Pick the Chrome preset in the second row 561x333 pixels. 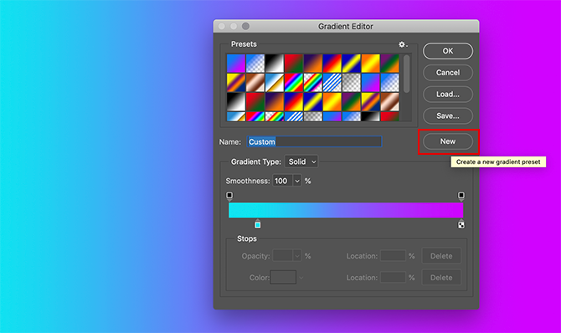click(x=275, y=83)
